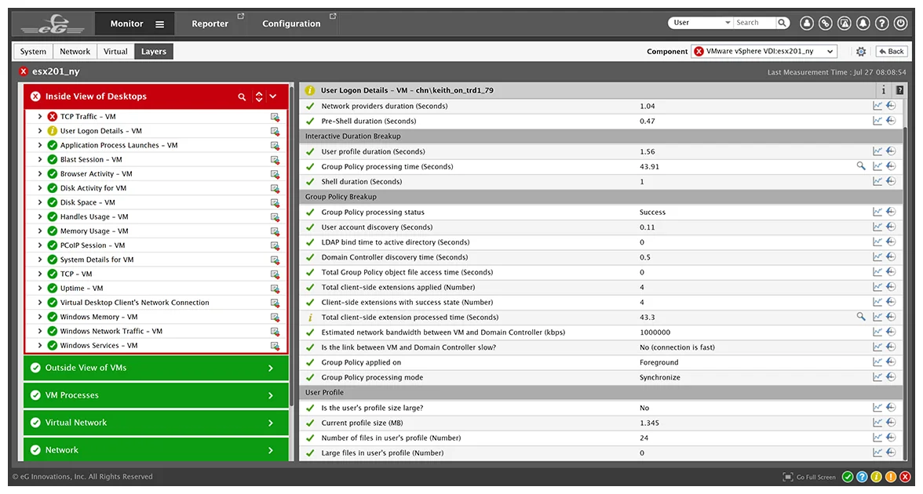Click the search icon in Inside View of Desktops header
Image resolution: width=923 pixels, height=494 pixels.
coord(242,97)
